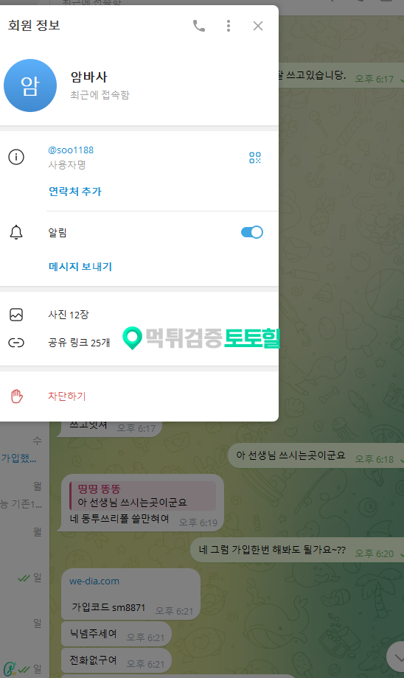Copy the @soo1188 username
Viewport: 404px width, 678px height.
click(x=71, y=150)
